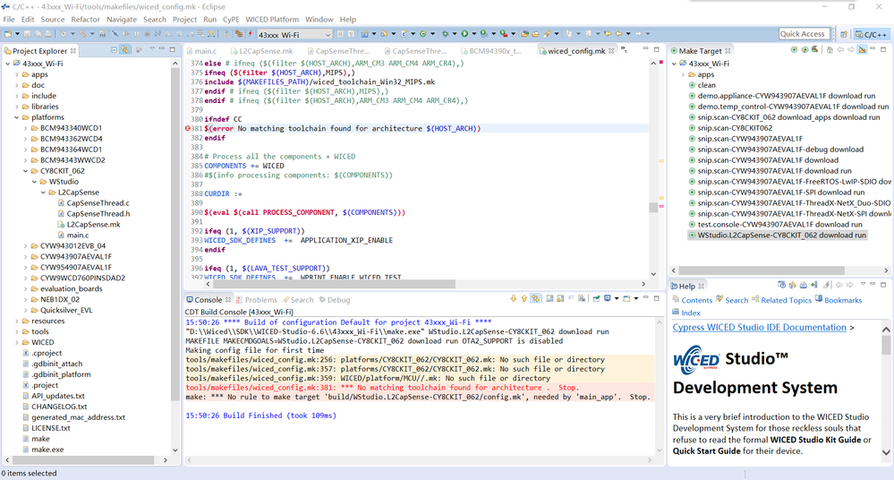894x480 pixels.
Task: Open the Open Console dropdown arrow
Action: (636, 298)
